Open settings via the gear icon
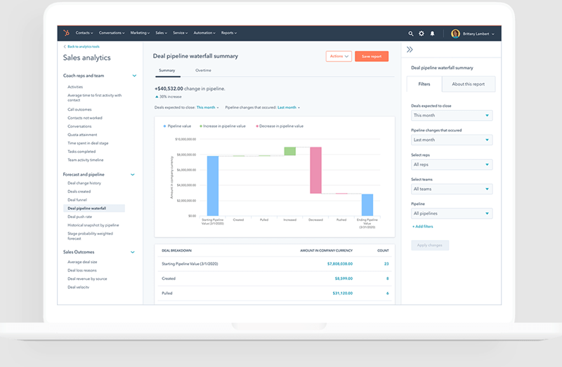Viewport: 562px width, 367px height. tap(421, 33)
